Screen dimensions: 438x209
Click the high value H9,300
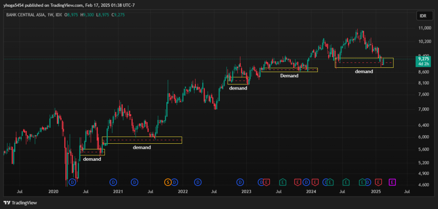87,15
